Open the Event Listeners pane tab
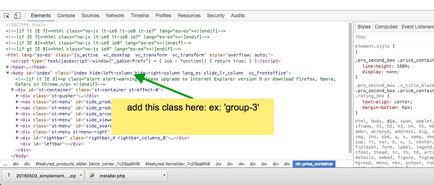This screenshot has height=185, width=434. (x=418, y=27)
